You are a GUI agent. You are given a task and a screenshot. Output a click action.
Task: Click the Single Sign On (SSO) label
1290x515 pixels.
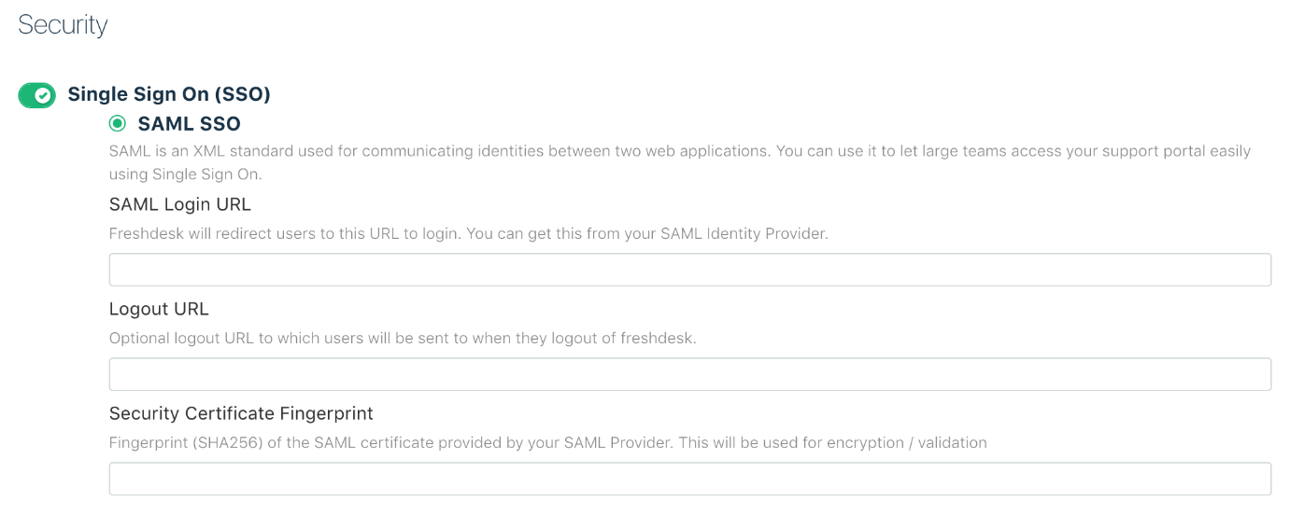coord(169,94)
